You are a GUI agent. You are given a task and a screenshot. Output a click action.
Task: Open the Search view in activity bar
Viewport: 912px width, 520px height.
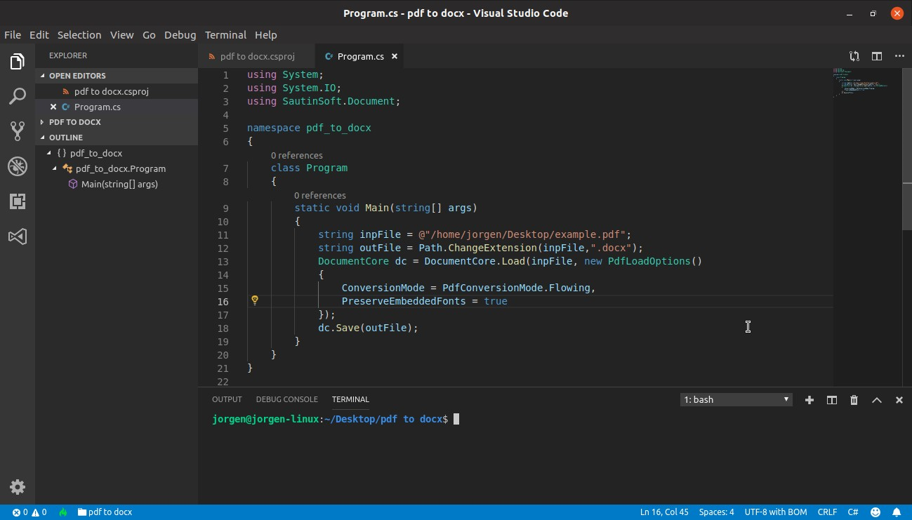(x=18, y=96)
